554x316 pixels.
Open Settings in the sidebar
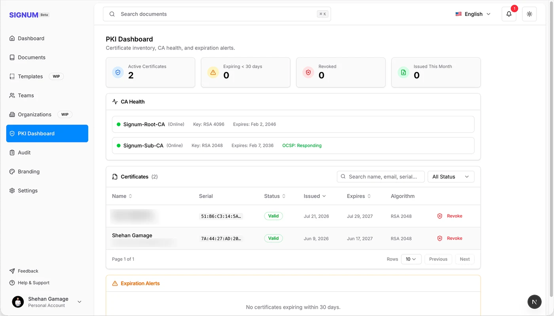tap(47, 191)
